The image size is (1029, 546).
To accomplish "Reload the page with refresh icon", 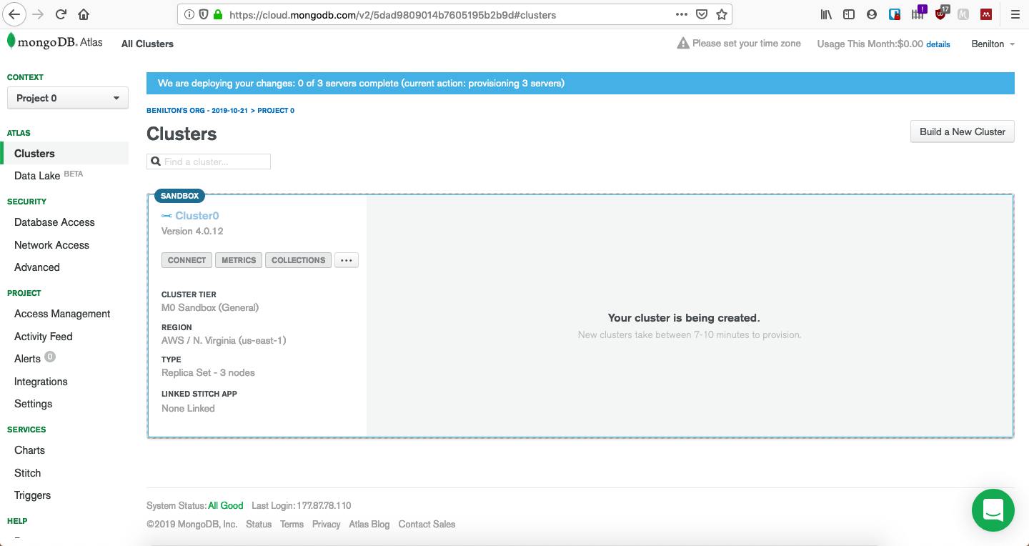I will coord(61,14).
